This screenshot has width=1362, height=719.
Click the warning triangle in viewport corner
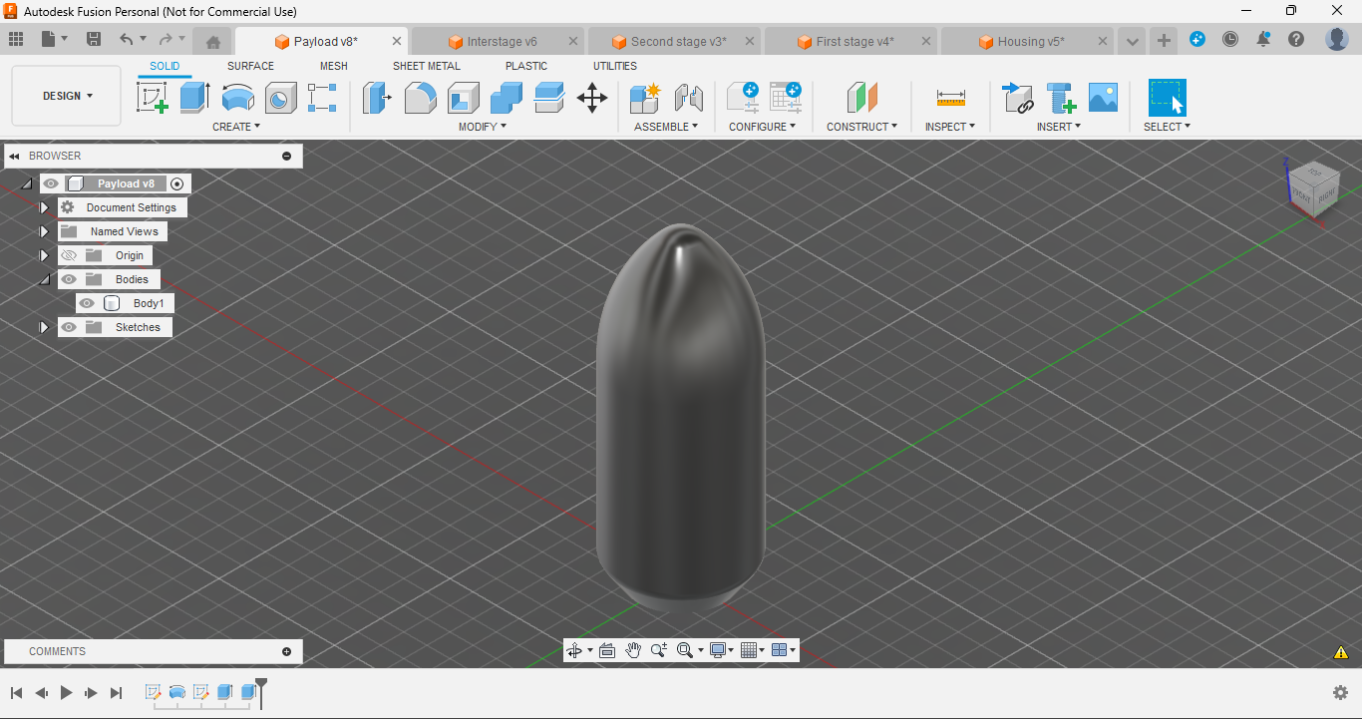click(x=1341, y=652)
